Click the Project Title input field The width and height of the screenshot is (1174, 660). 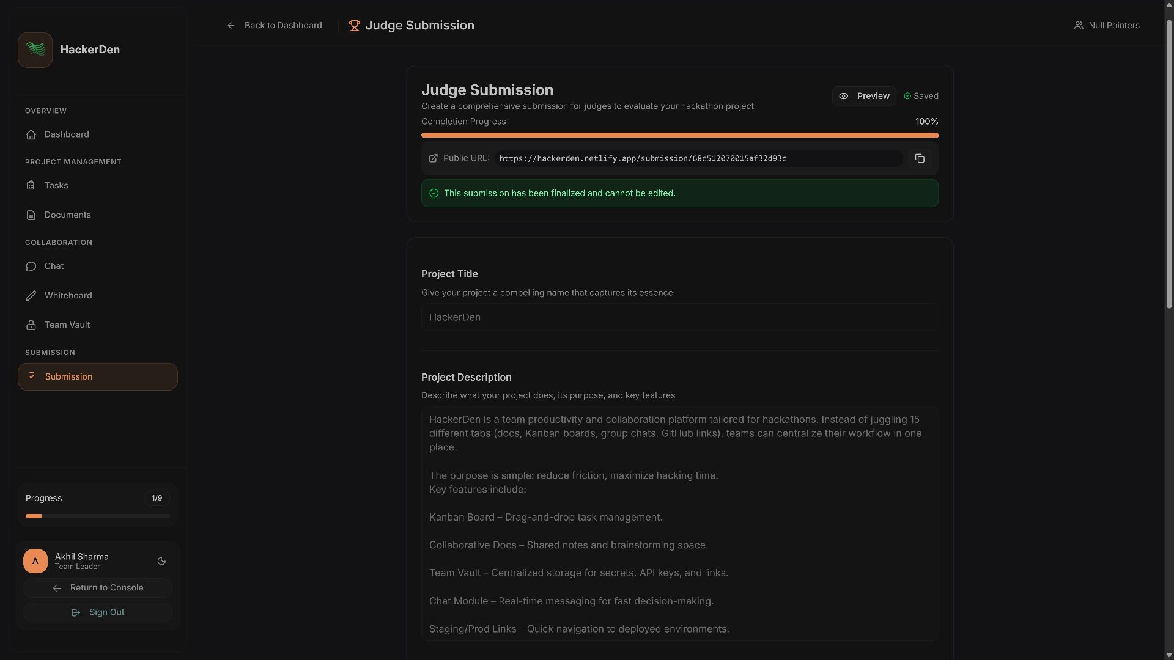click(x=679, y=317)
